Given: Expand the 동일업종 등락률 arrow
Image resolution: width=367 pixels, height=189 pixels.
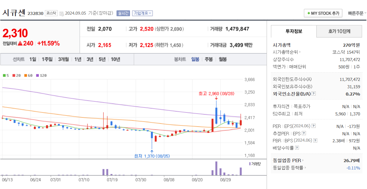Looking at the screenshot, I should click(305, 168).
